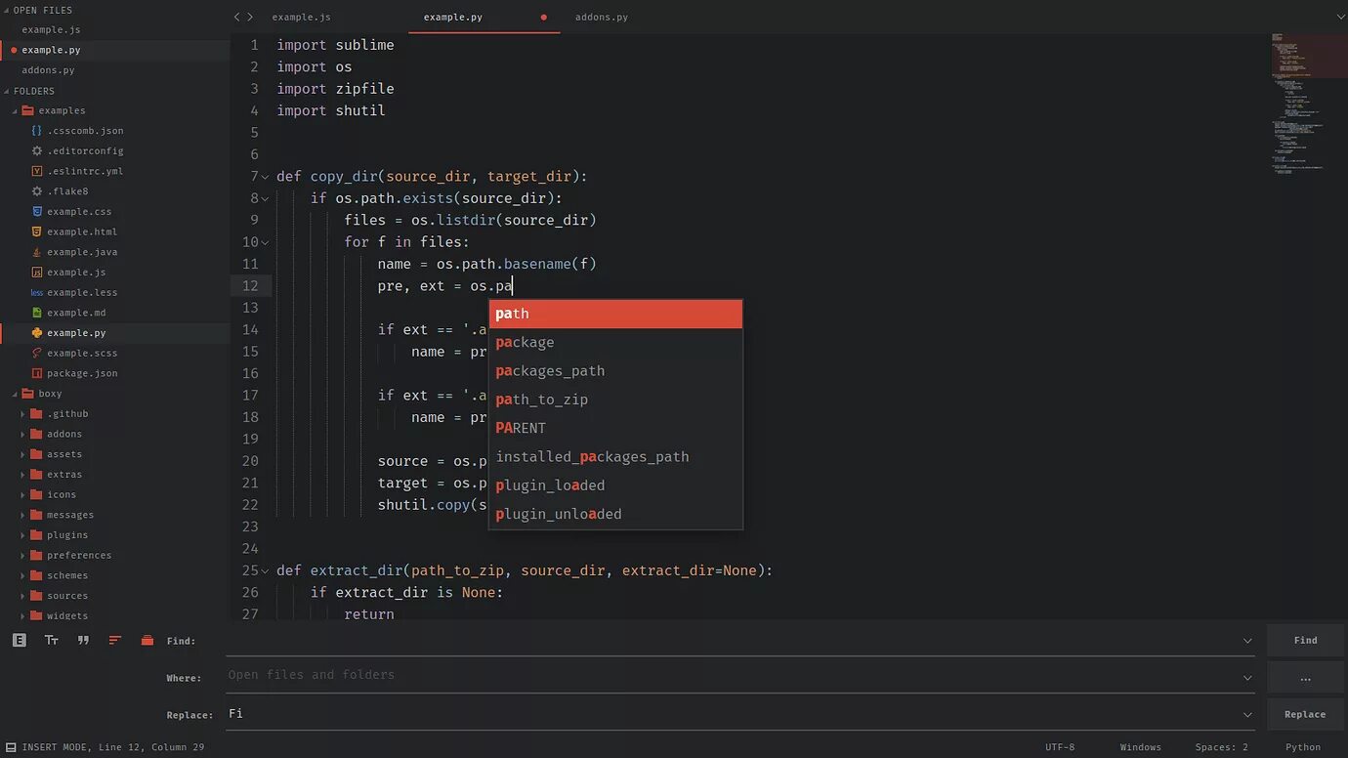Screen dimensions: 1348x758
Task: Choose 'plugin_loaded' autocomplete suggestion
Action: tap(615, 485)
